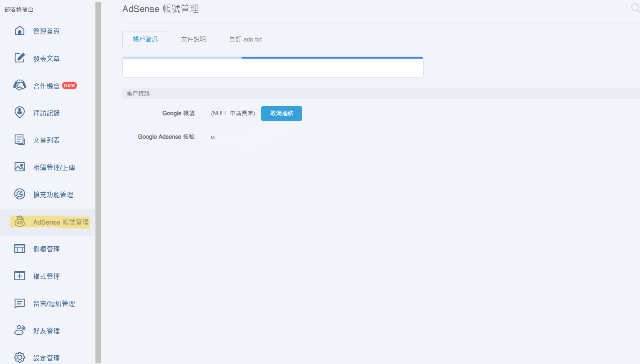Viewport: 640px width, 364px height.
Task: Open 發表文章 in the sidebar
Action: (46, 59)
